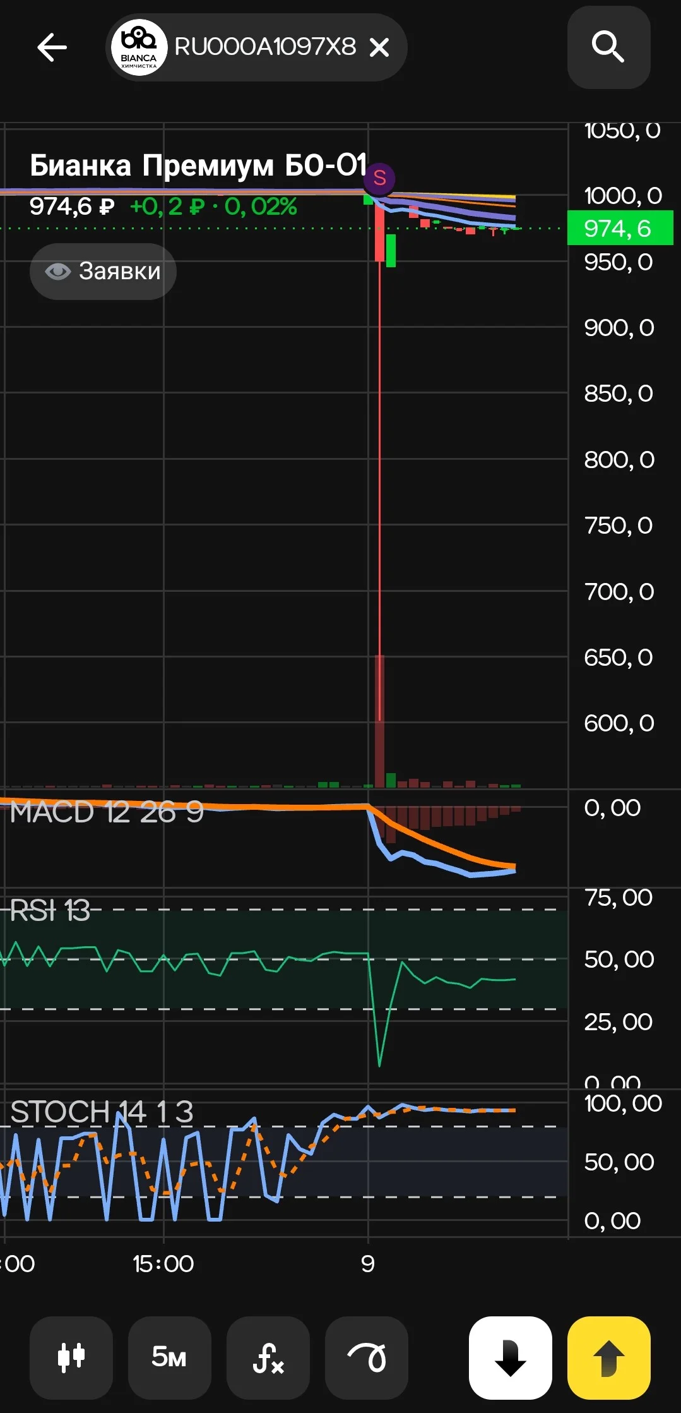Tap the RU000A1097X8 ticker text

[x=265, y=47]
